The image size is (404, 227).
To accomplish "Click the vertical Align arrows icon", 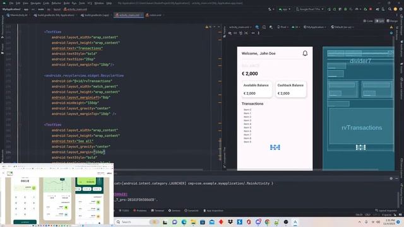I will [258, 33].
